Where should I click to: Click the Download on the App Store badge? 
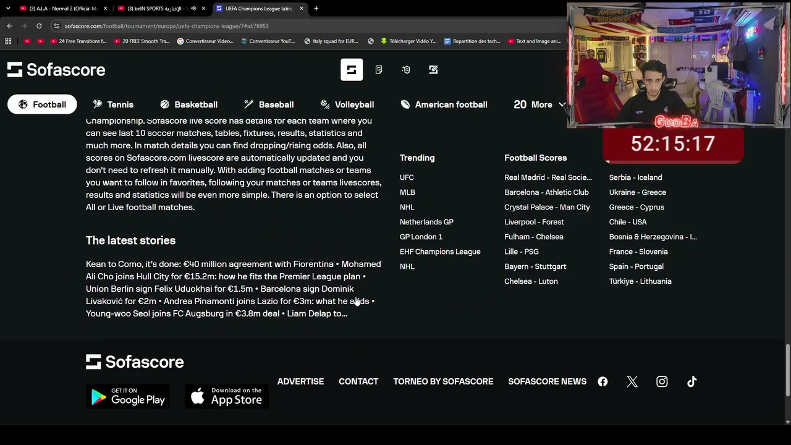pyautogui.click(x=227, y=396)
